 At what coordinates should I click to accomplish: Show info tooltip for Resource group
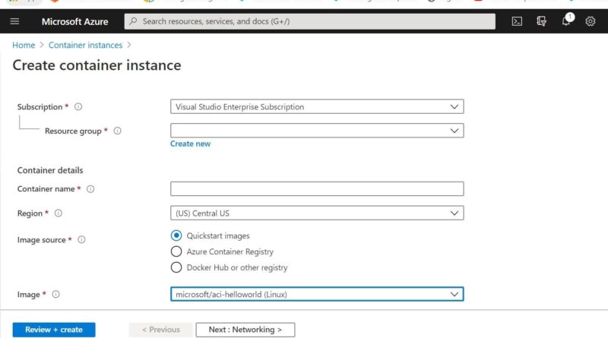click(118, 131)
